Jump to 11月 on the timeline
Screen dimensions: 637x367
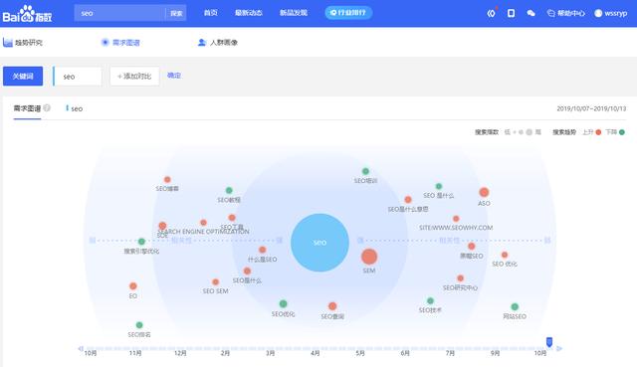click(x=135, y=353)
